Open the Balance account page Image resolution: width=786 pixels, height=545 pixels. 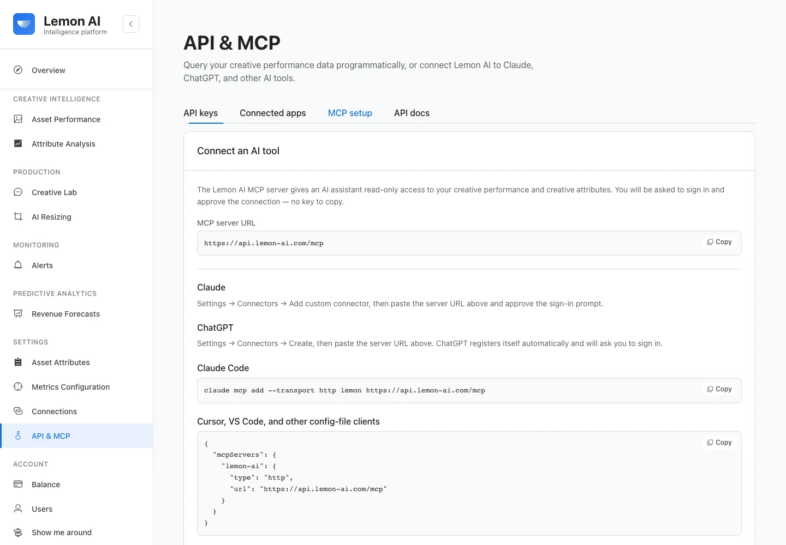click(x=76, y=484)
